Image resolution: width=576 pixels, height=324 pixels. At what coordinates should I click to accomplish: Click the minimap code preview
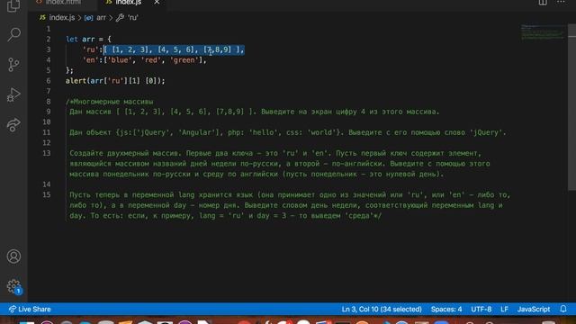tap(543, 32)
